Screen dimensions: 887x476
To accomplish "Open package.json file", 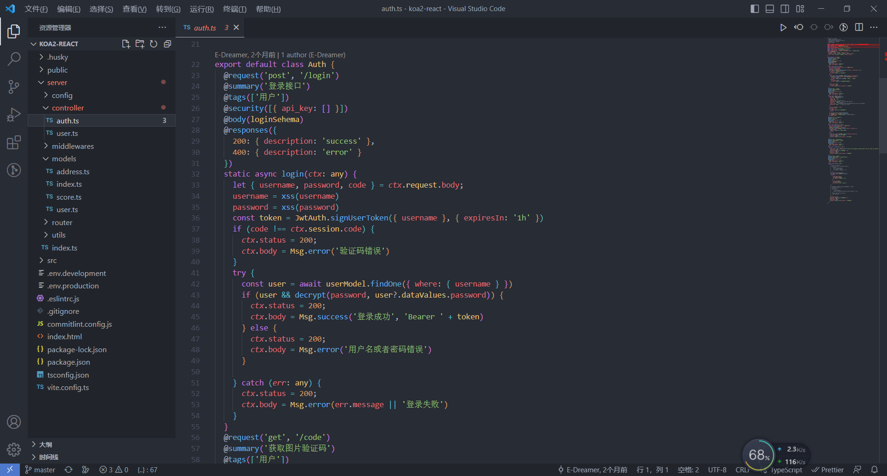I will [68, 362].
